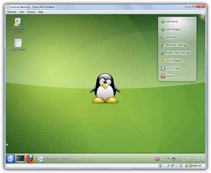Open the Help menu

[41, 12]
